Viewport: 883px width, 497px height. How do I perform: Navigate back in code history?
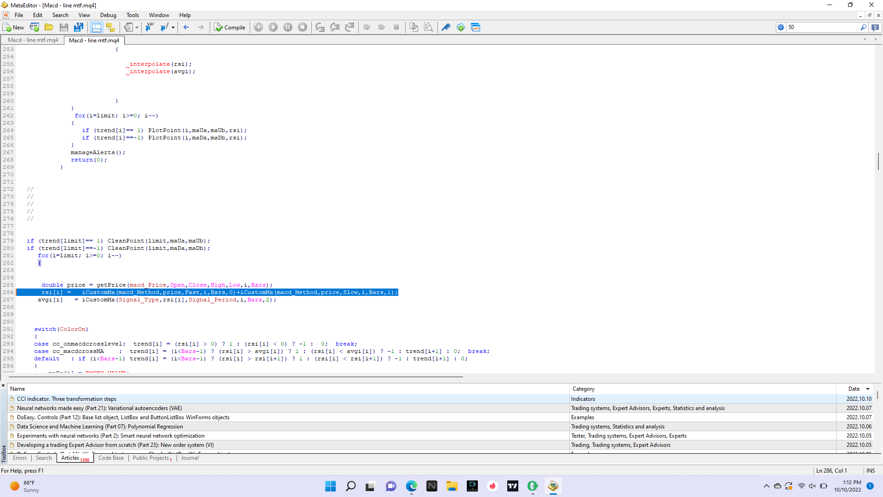(x=186, y=28)
